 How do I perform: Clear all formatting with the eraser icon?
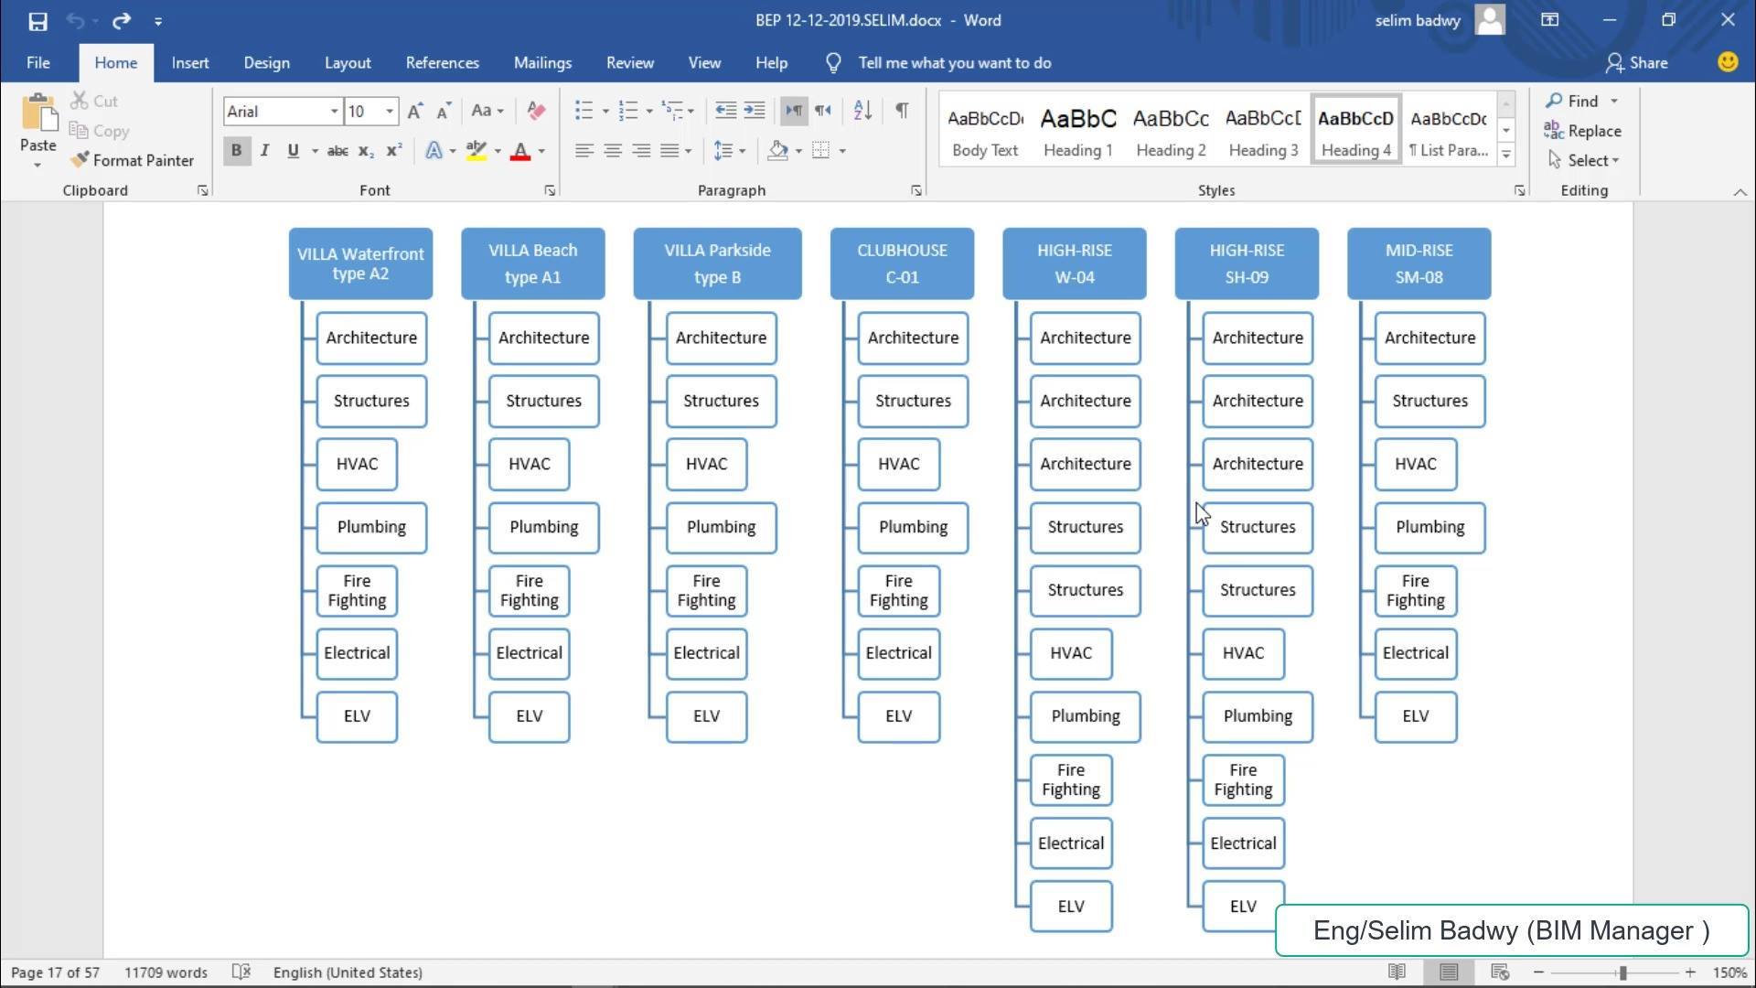coord(536,112)
